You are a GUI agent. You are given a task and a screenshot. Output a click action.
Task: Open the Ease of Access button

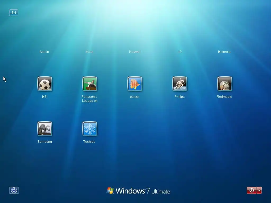coord(14,190)
